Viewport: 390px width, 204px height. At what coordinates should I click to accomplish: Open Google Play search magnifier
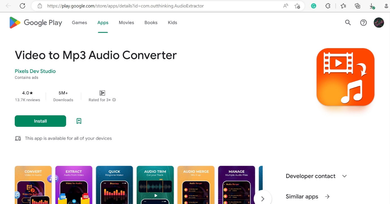pos(348,23)
